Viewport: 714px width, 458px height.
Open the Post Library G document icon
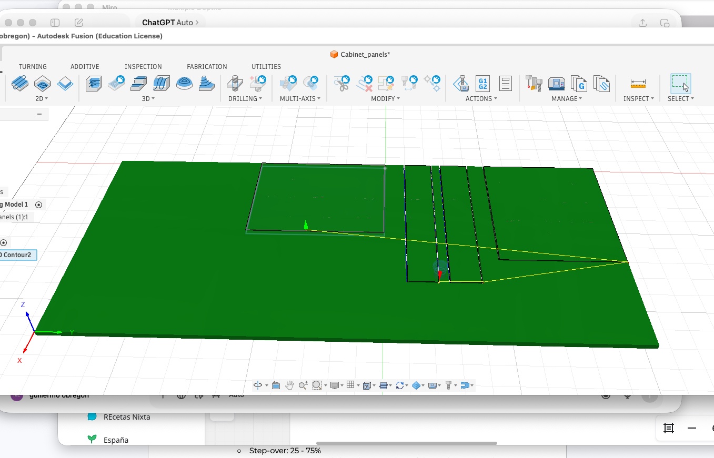pos(579,83)
